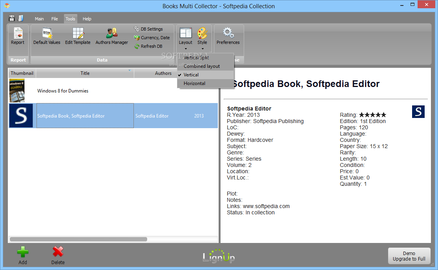Click Status: In collection text
This screenshot has width=438, height=270.
tap(250, 212)
